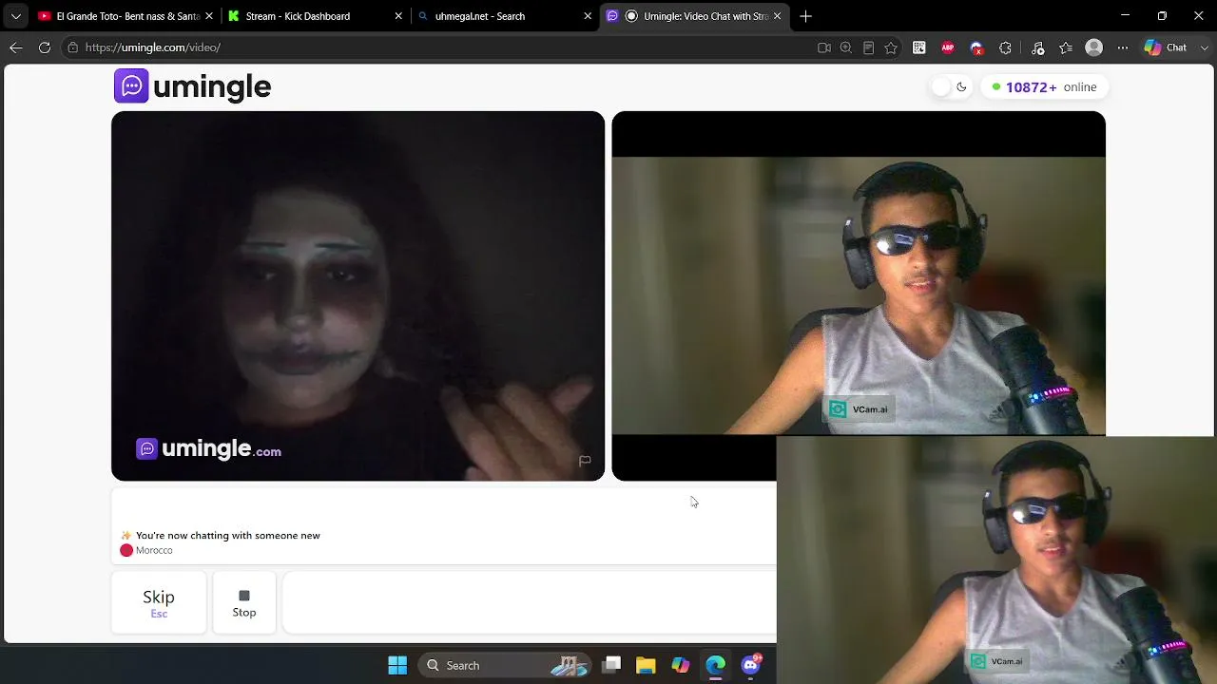Viewport: 1217px width, 684px height.
Task: Click the Umingle logo in the header
Action: (193, 86)
